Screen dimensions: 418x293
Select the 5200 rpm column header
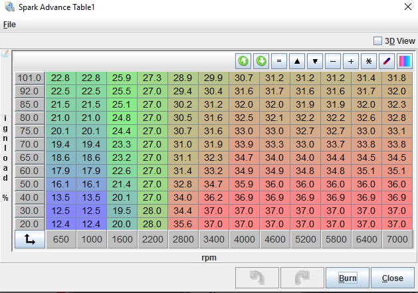[306, 239]
